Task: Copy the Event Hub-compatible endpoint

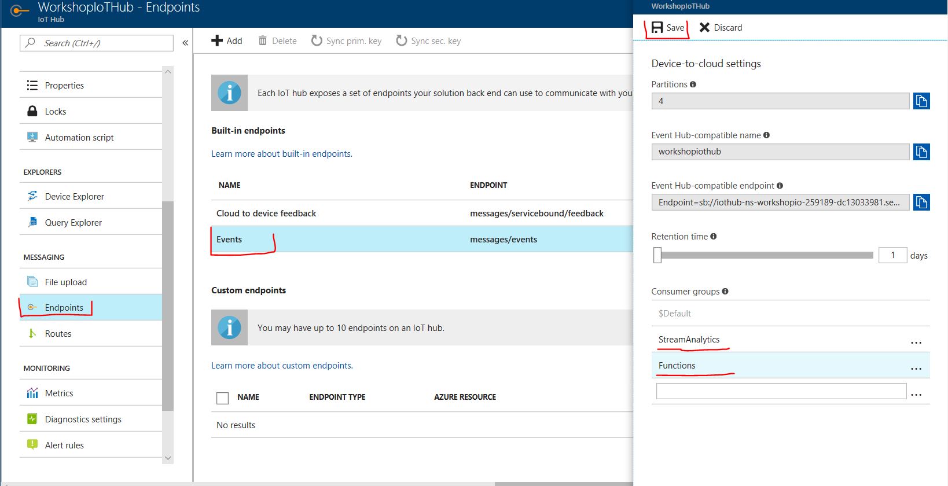Action: point(921,202)
